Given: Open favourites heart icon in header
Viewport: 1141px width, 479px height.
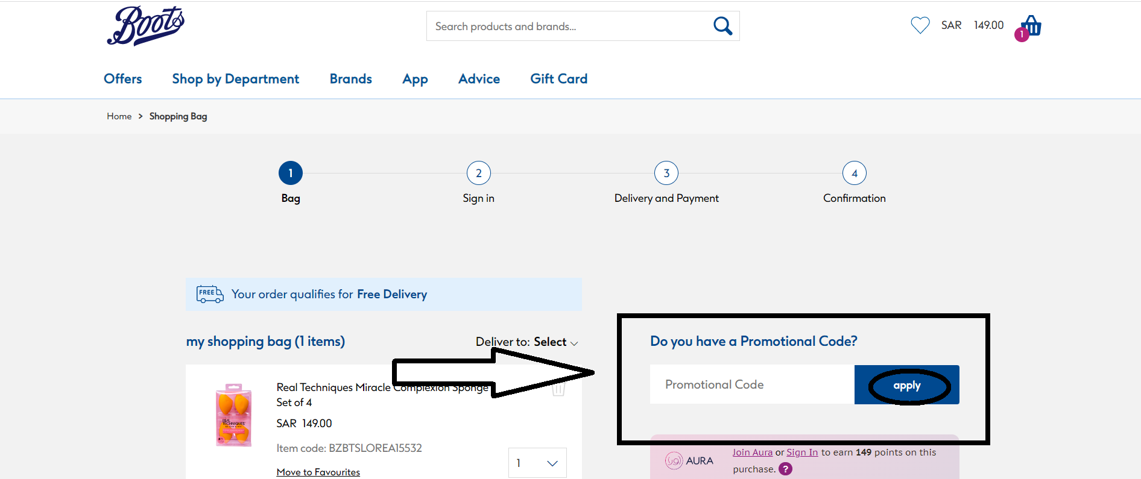Looking at the screenshot, I should pyautogui.click(x=920, y=25).
